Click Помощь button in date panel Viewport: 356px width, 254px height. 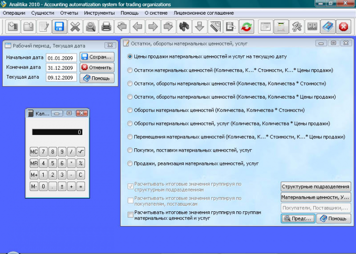tap(97, 78)
